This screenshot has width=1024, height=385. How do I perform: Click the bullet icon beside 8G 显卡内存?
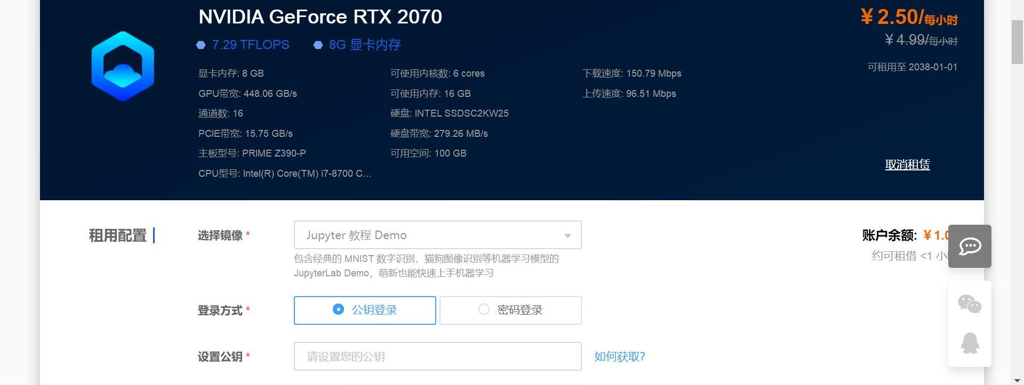tap(318, 45)
